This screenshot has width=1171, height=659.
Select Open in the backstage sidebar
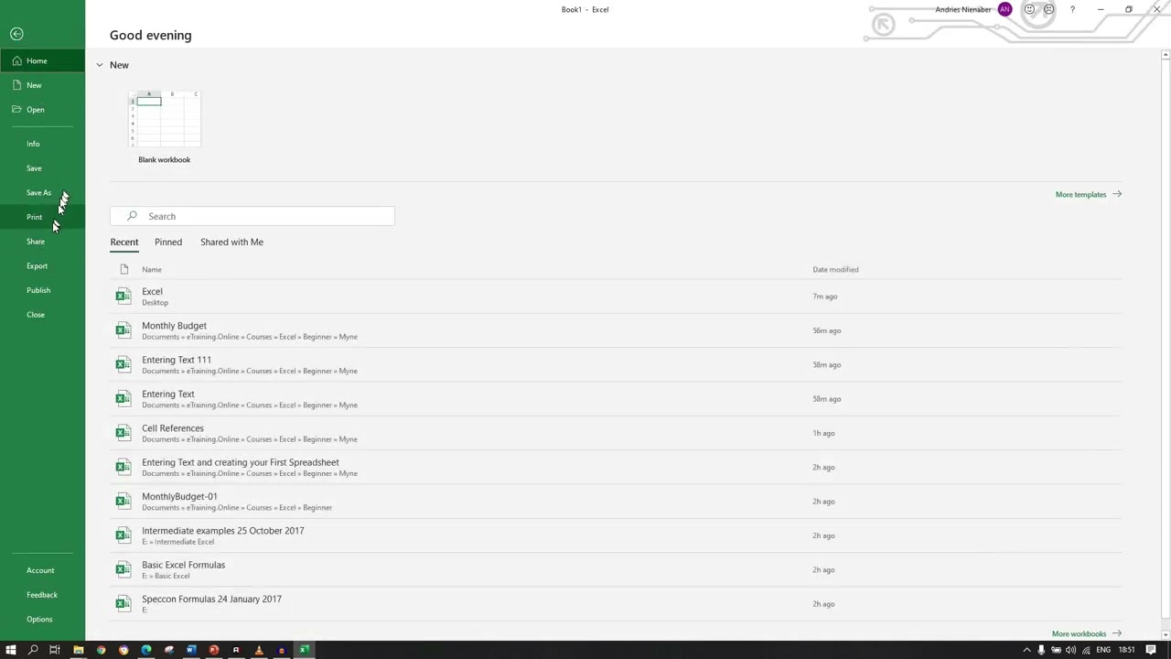click(42, 110)
